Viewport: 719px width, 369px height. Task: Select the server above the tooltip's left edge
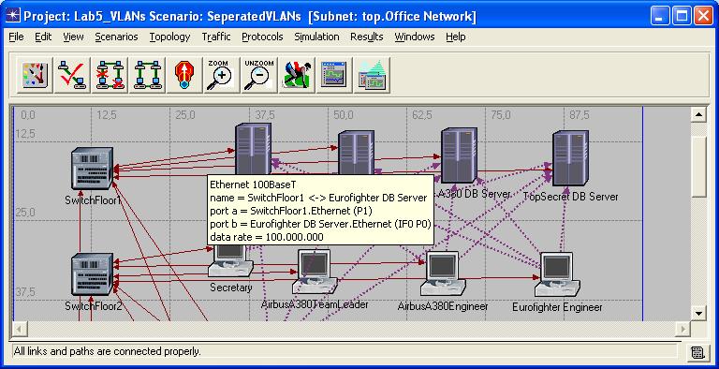pyautogui.click(x=253, y=149)
